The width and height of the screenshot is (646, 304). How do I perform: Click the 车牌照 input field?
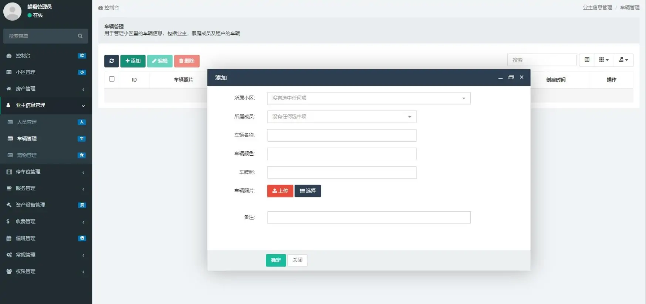click(342, 172)
